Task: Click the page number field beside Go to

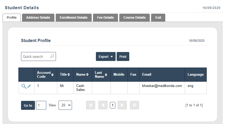Action: [x=41, y=105]
